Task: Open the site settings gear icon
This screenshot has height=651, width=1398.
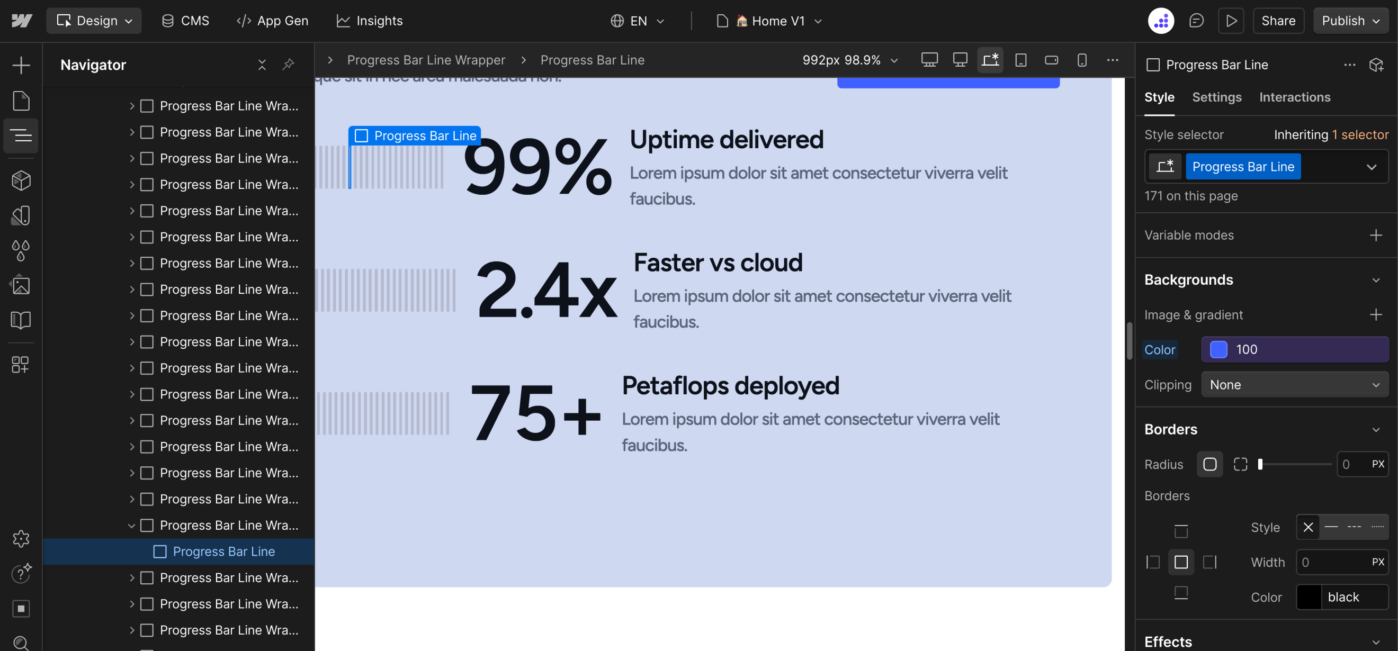Action: point(21,538)
